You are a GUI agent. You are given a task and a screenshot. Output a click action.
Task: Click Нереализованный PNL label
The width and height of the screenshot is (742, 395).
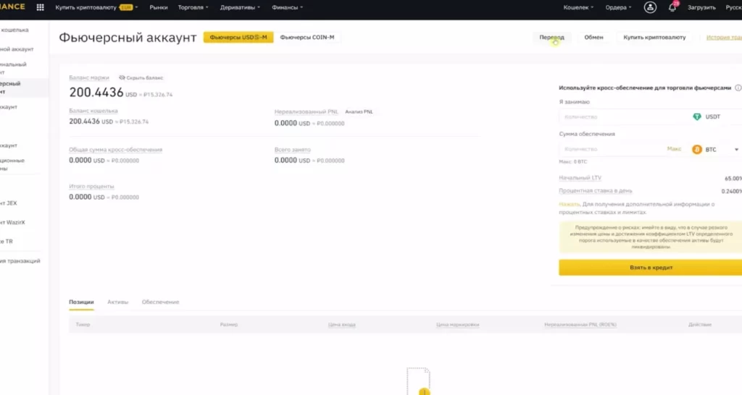click(307, 112)
